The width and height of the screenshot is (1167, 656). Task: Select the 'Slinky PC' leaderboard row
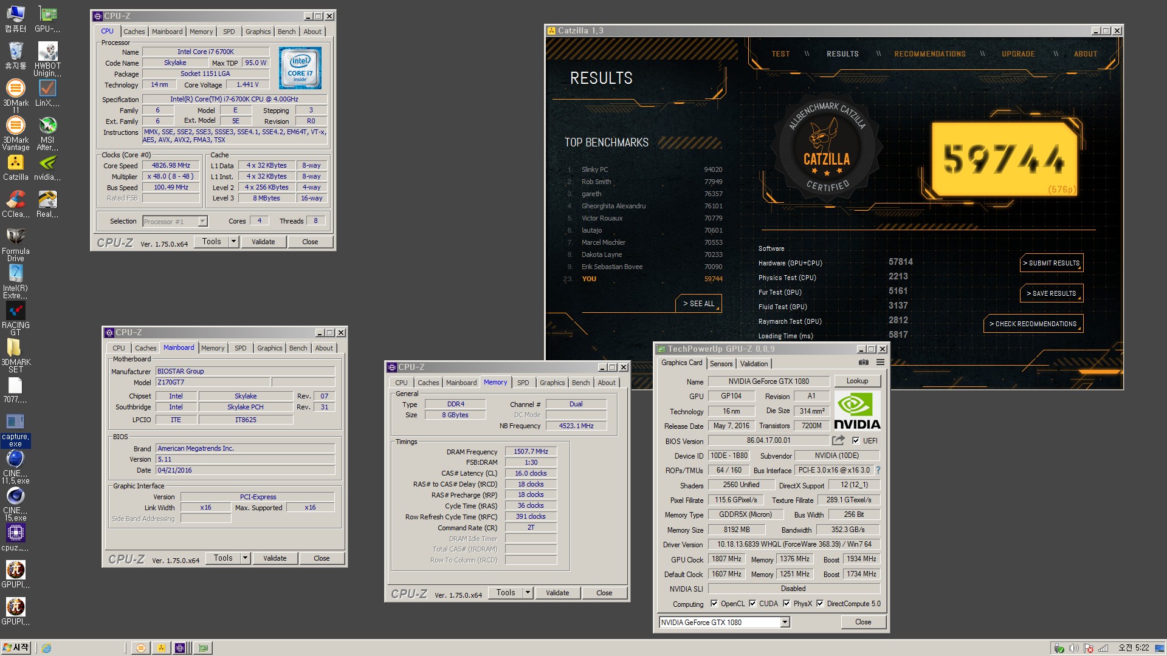pos(644,169)
